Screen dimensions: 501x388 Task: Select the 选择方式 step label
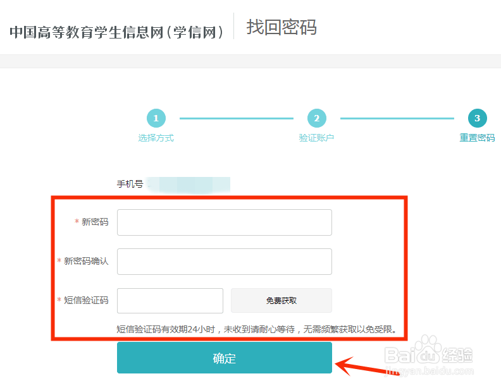[x=156, y=138]
